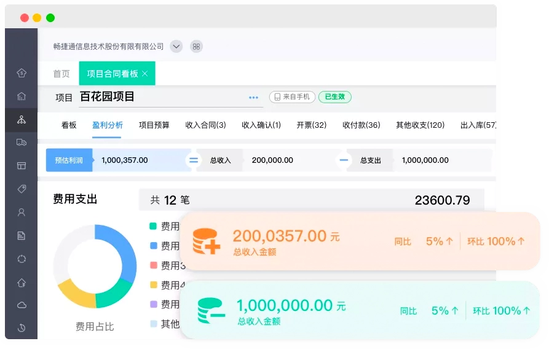Viewport: 549px width, 349px height.
Task: Click the cloud icon in sidebar
Action: [x=22, y=305]
